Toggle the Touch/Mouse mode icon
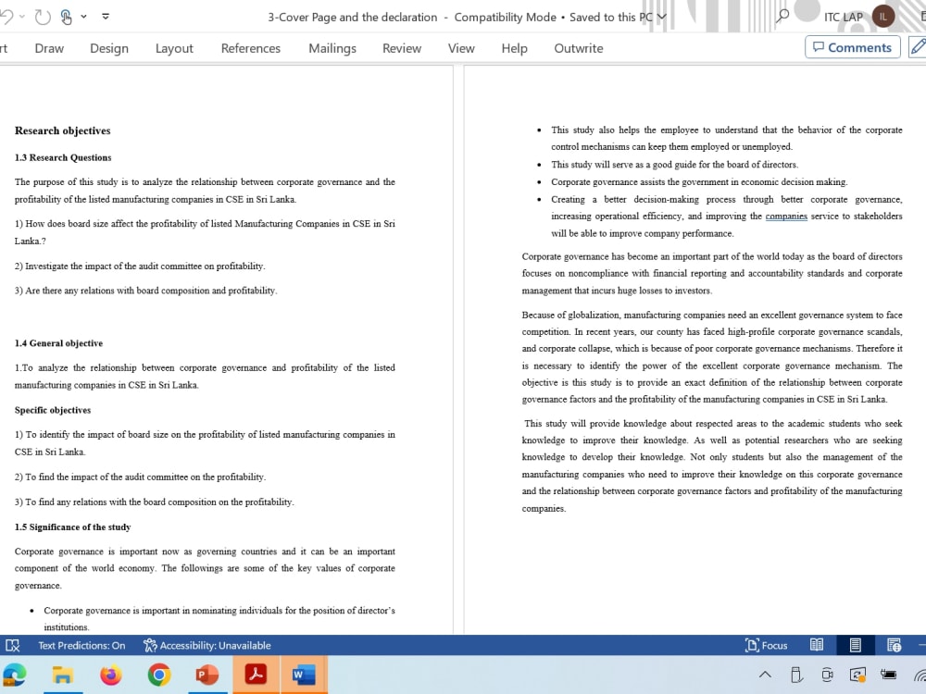This screenshot has height=694, width=926. tap(66, 17)
